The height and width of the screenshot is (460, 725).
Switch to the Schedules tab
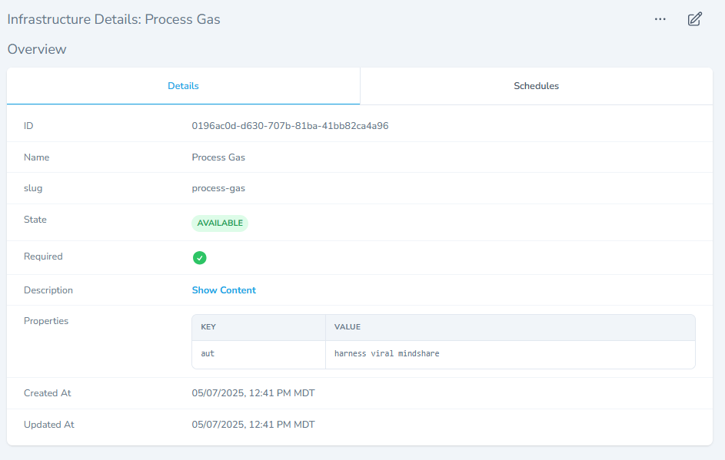(536, 86)
